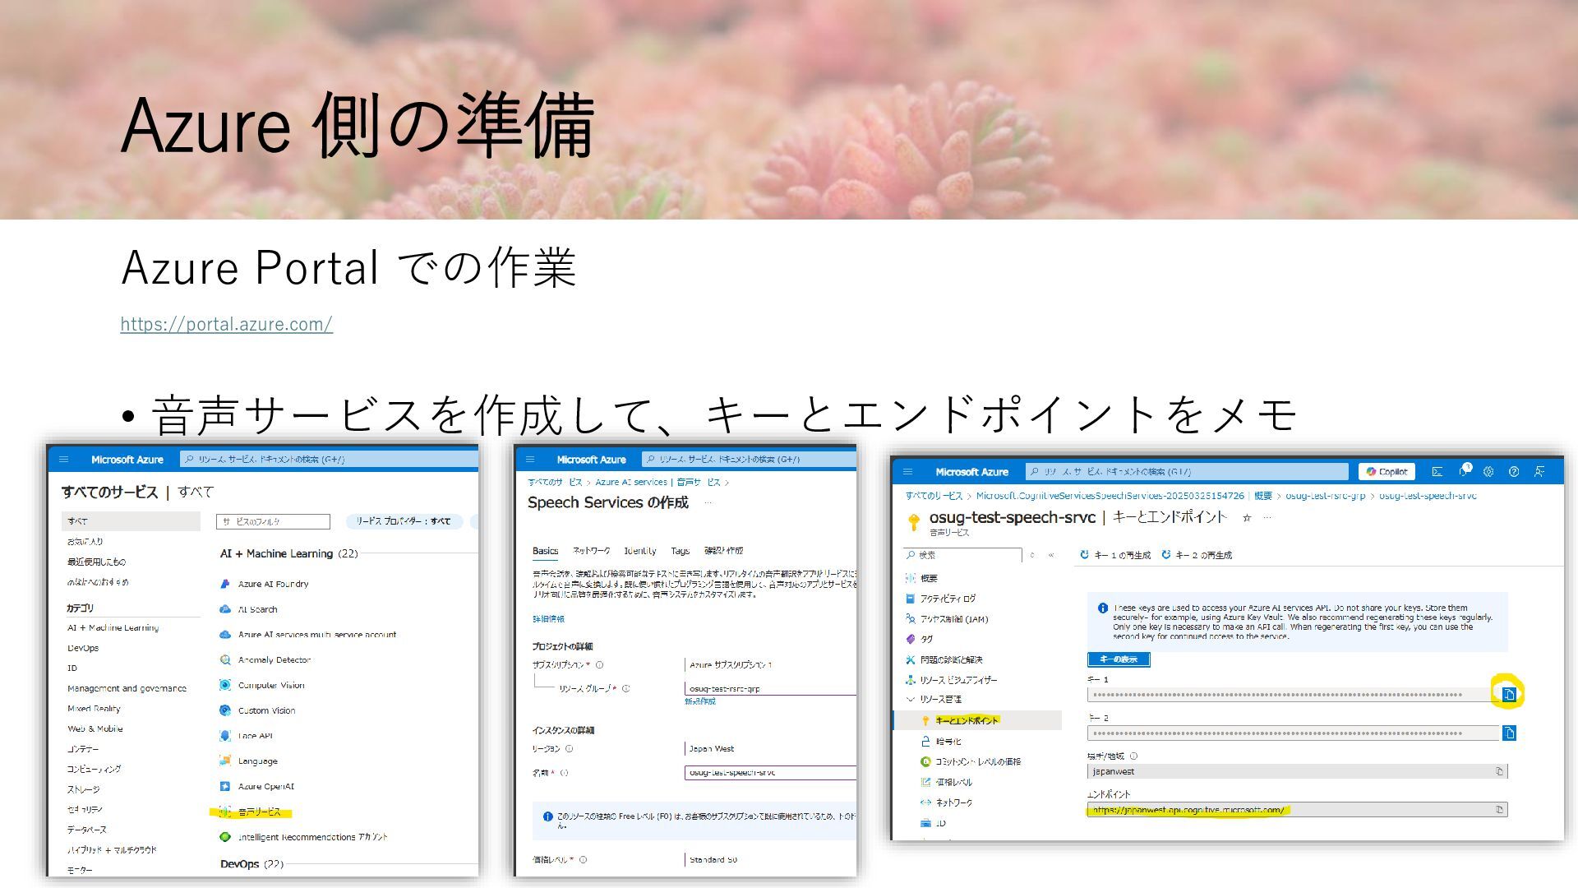Open hamburger menu in Speech Services creation window
This screenshot has height=888, width=1578.
[529, 460]
